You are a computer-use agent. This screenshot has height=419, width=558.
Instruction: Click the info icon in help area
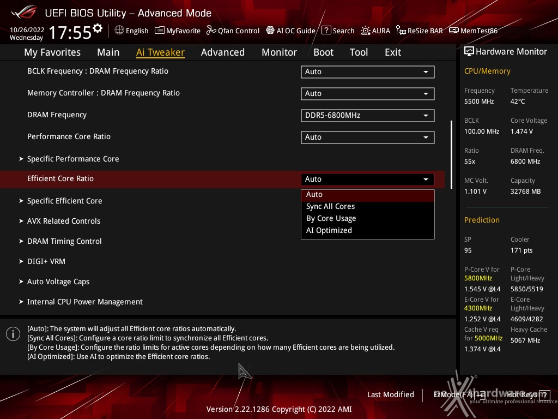pos(13,334)
